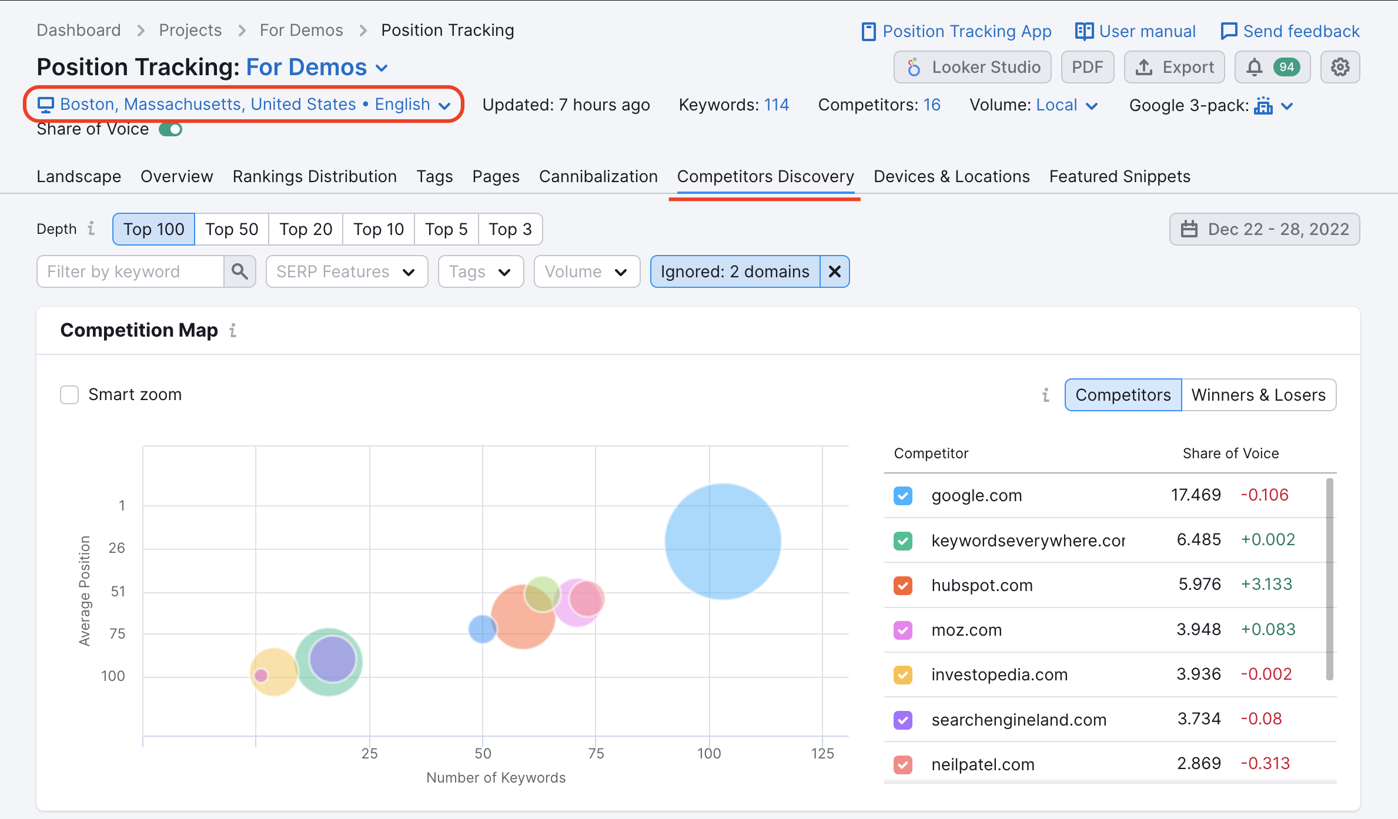This screenshot has width=1398, height=819.
Task: Open the Volume Local dropdown
Action: click(1066, 105)
